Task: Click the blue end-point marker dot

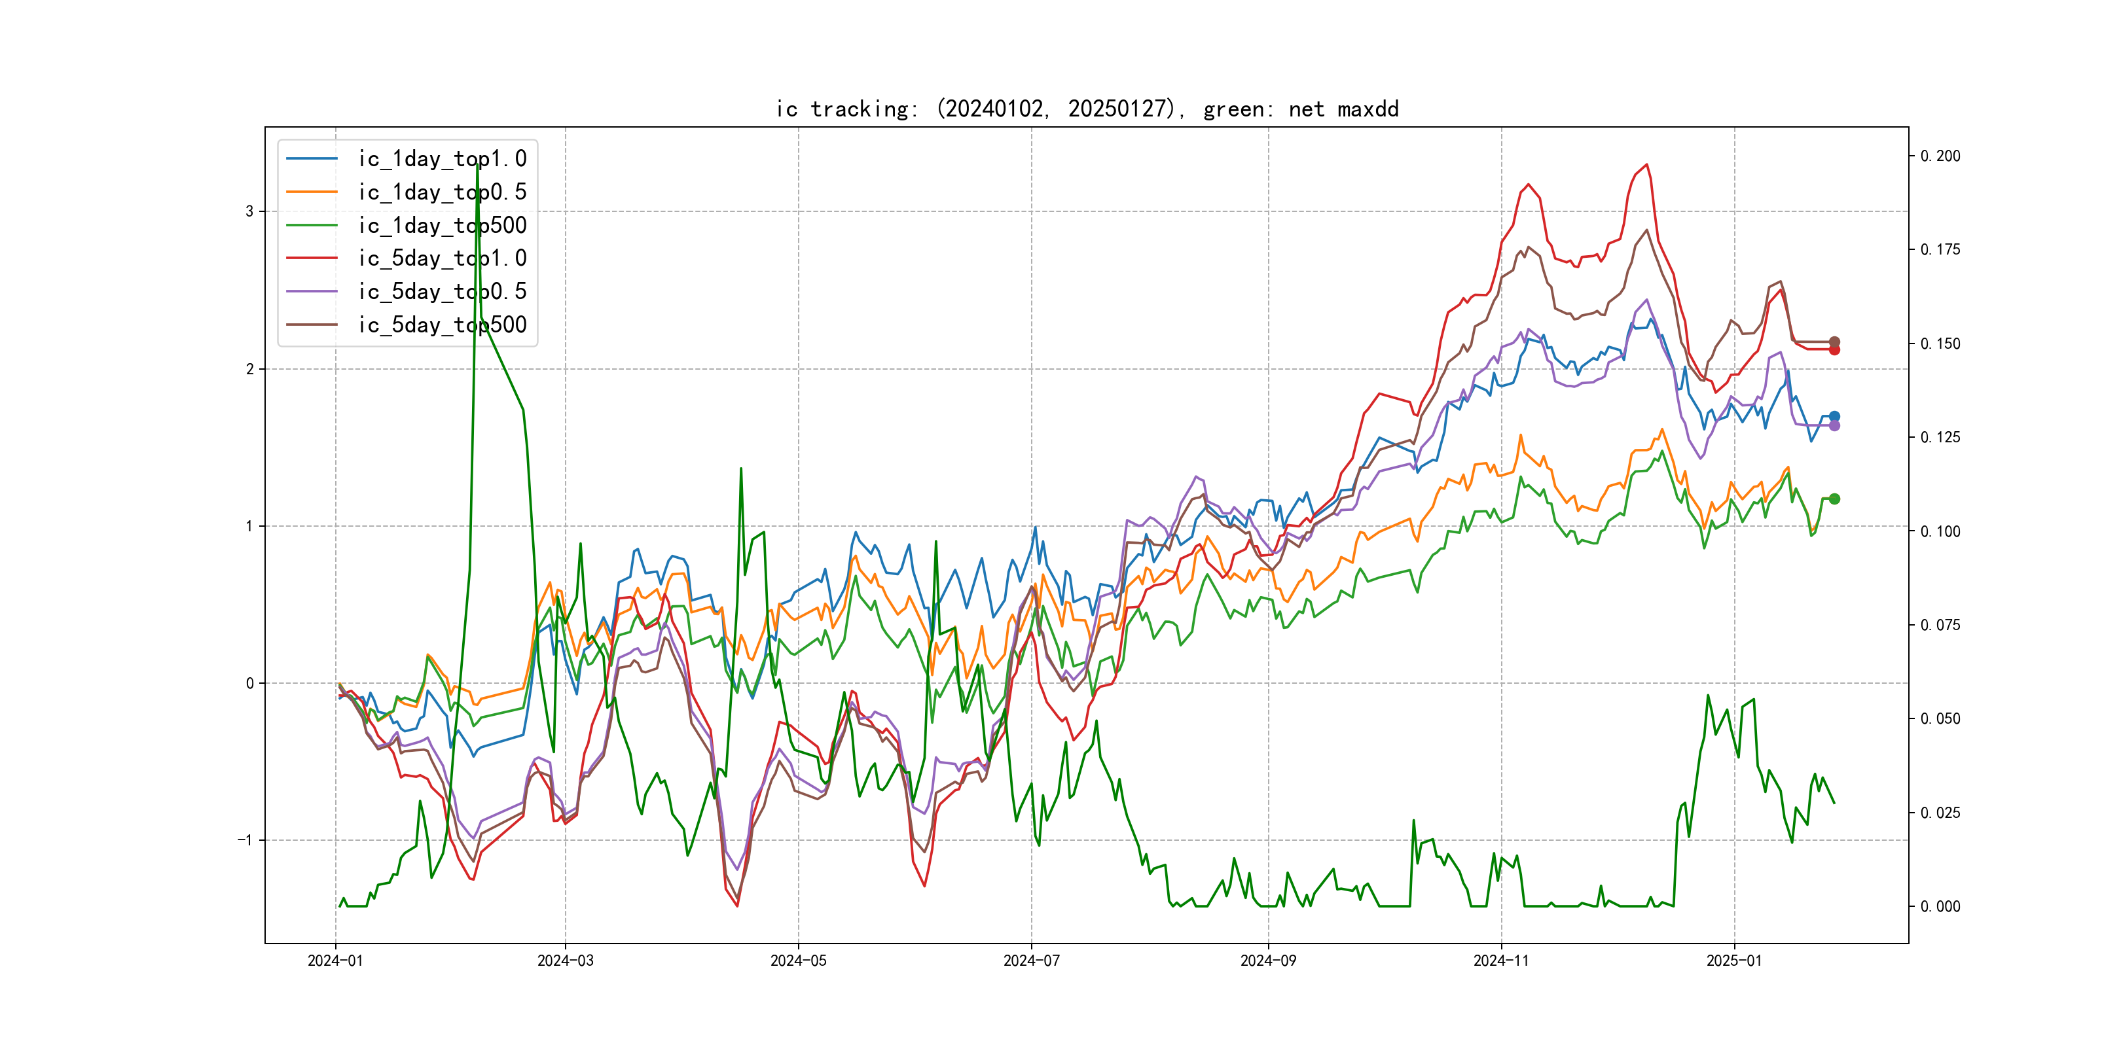Action: [x=1834, y=416]
